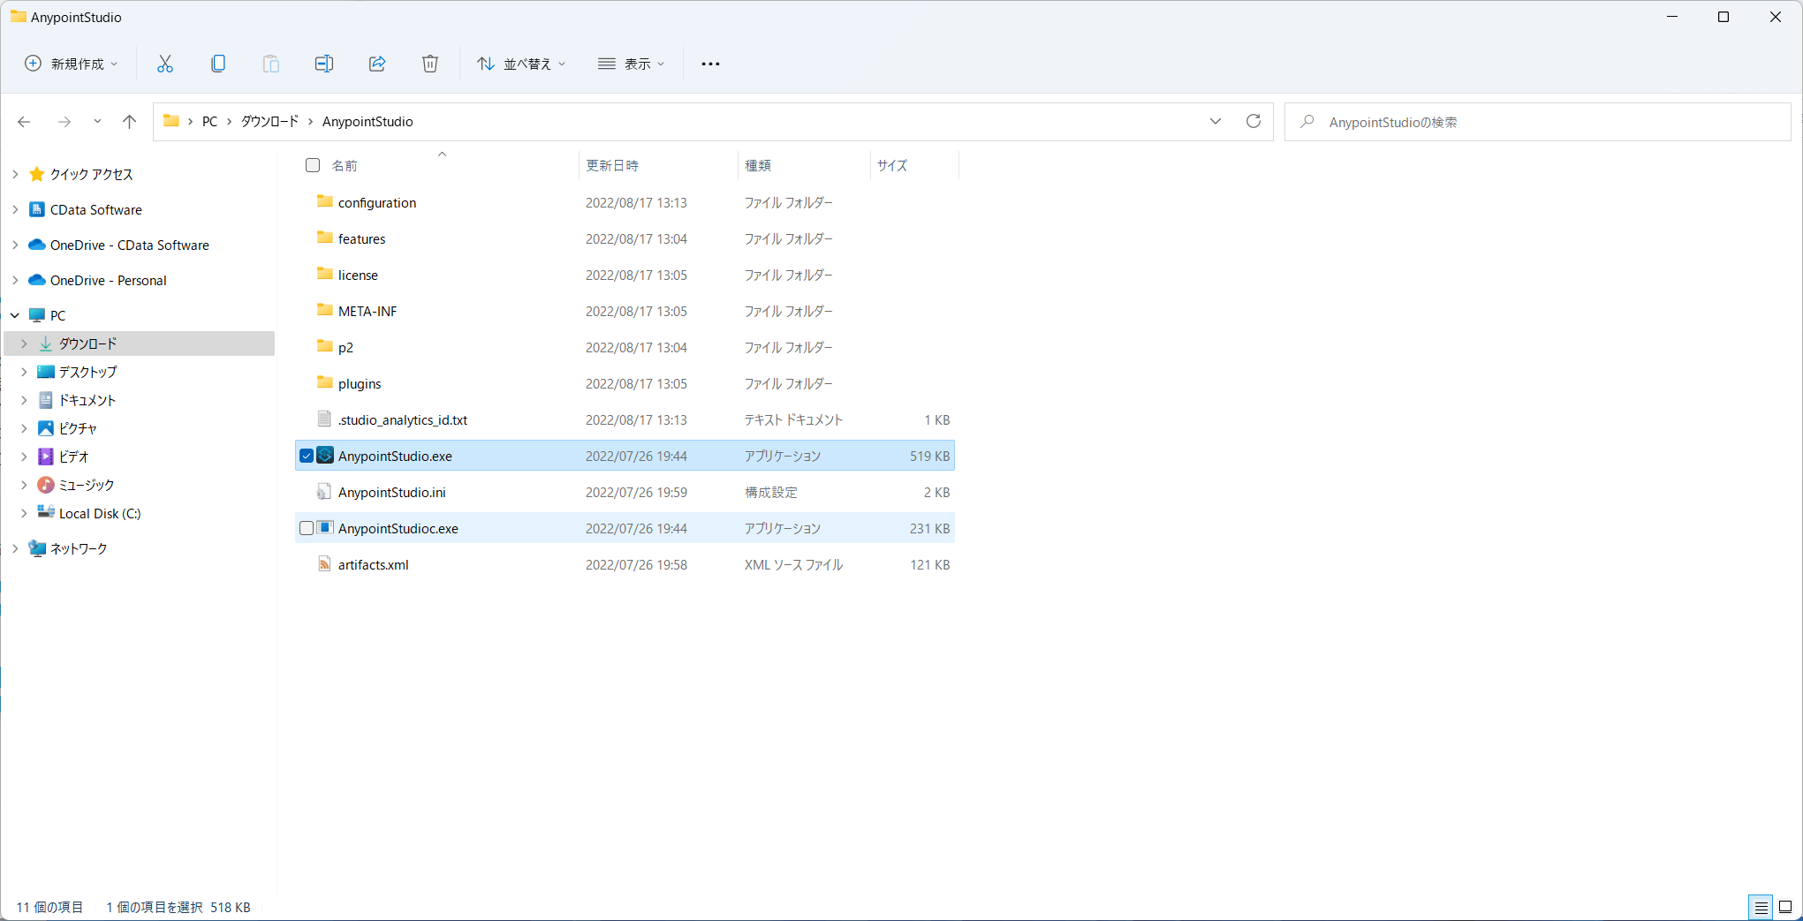Click PC in the address breadcrumb
Viewport: 1803px width, 921px height.
(x=209, y=122)
